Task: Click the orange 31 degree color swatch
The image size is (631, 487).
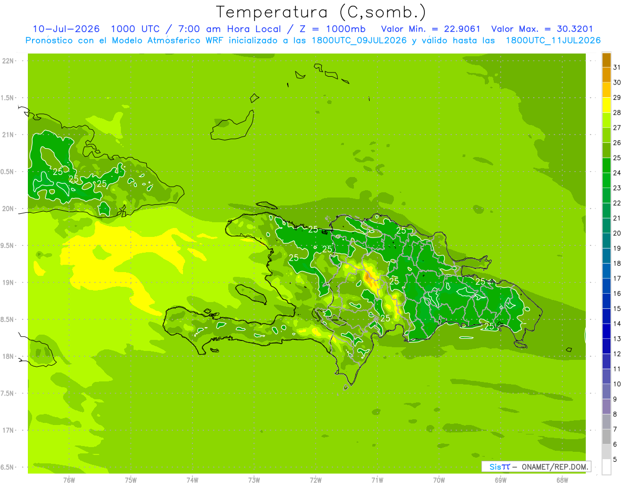Action: point(606,60)
